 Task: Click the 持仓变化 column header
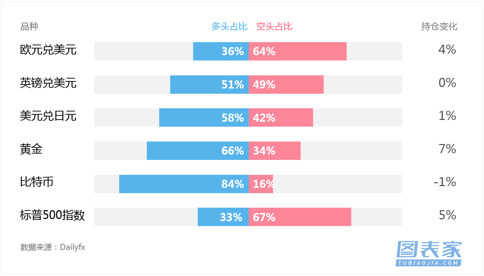(439, 27)
